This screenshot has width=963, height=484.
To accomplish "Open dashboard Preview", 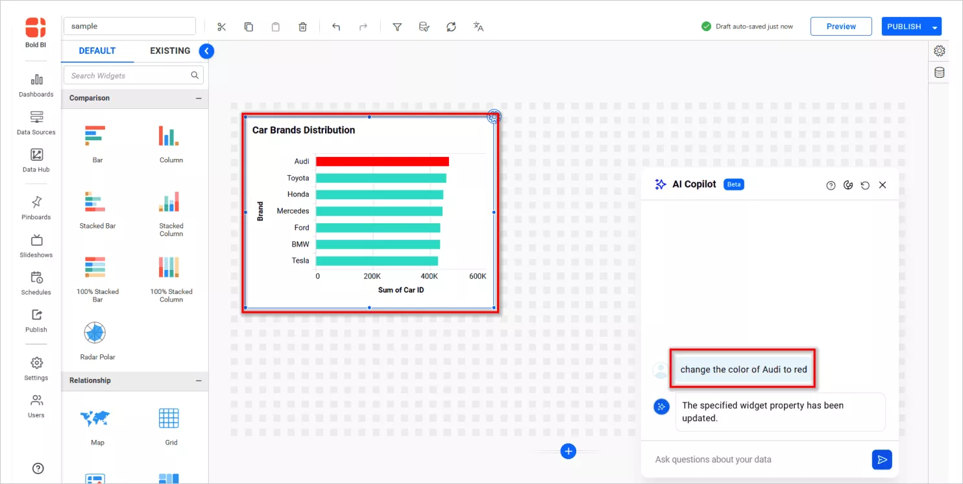I will coord(841,26).
